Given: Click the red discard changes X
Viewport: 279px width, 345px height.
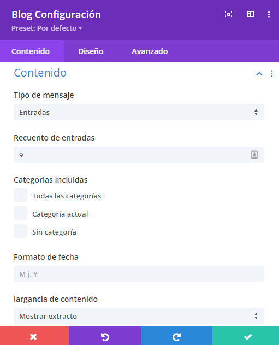Looking at the screenshot, I should coord(34,336).
